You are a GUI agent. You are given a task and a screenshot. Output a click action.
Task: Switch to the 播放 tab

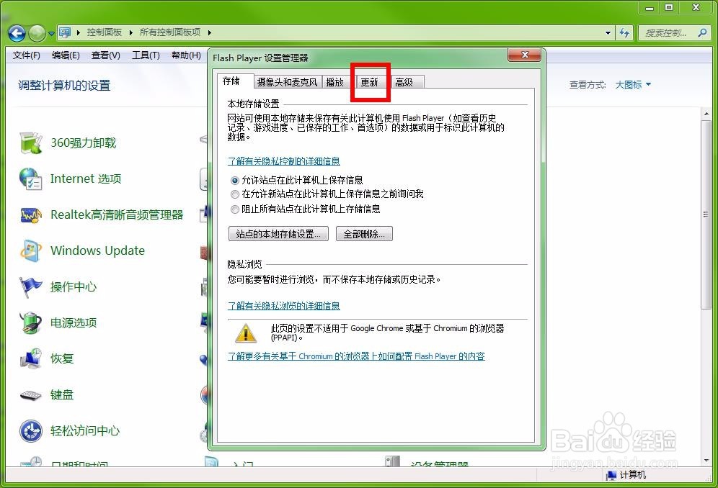pos(334,82)
